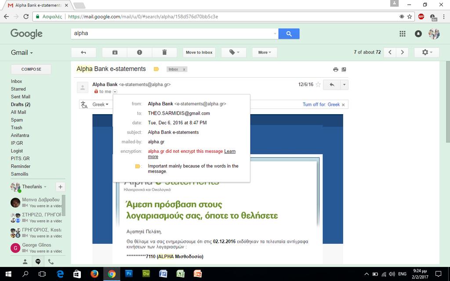The width and height of the screenshot is (450, 281).
Task: Open the message in new window
Action: click(344, 69)
